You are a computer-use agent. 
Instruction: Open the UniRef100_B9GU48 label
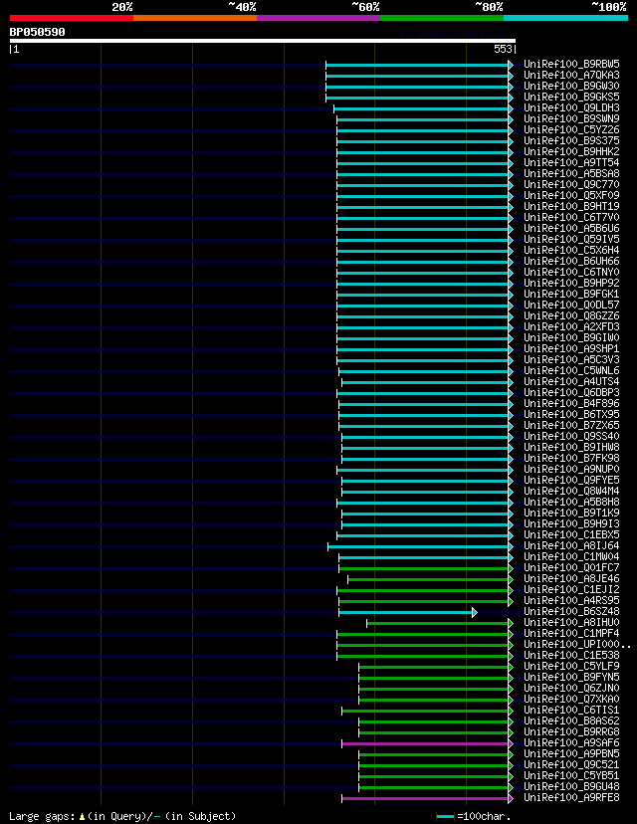coord(571,787)
